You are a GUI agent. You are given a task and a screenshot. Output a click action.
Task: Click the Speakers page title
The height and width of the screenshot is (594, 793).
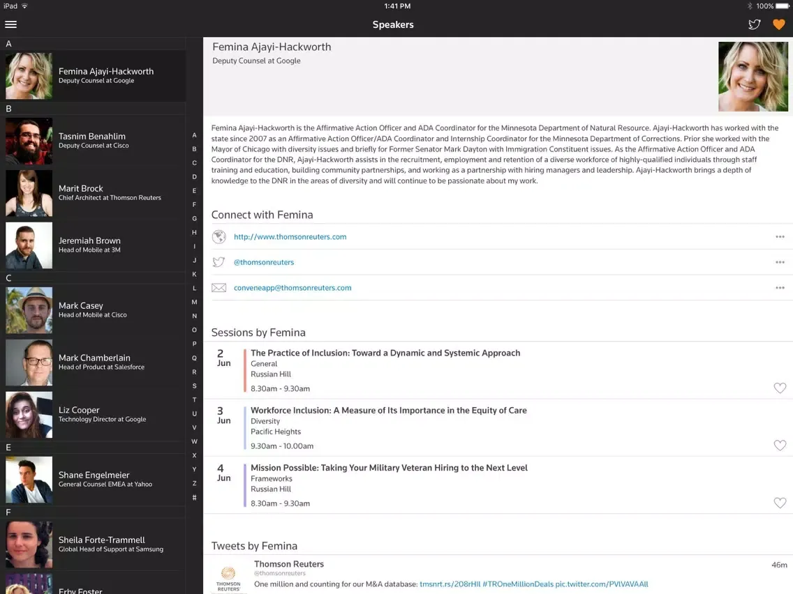[393, 25]
